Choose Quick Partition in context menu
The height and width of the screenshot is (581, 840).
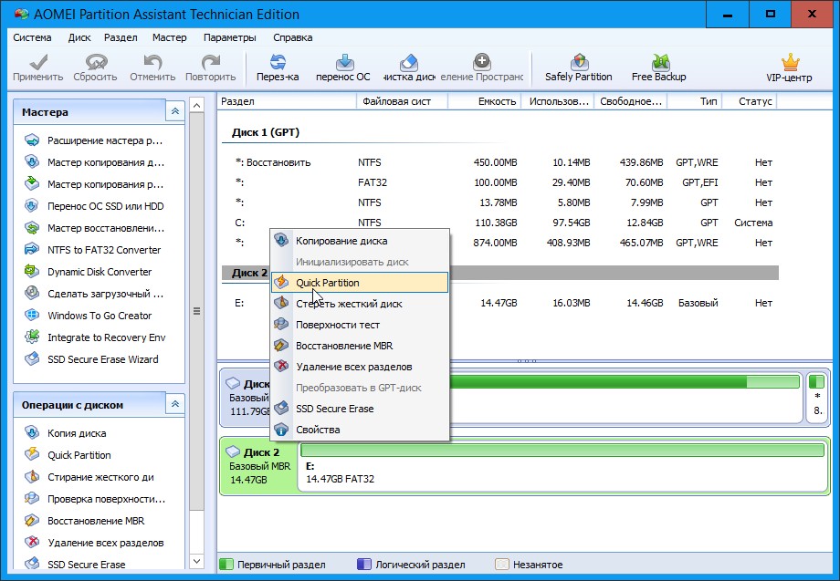coord(360,283)
